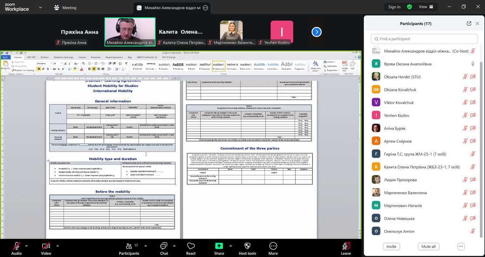
Task: Show next page of video thumbnails
Action: pyautogui.click(x=316, y=32)
